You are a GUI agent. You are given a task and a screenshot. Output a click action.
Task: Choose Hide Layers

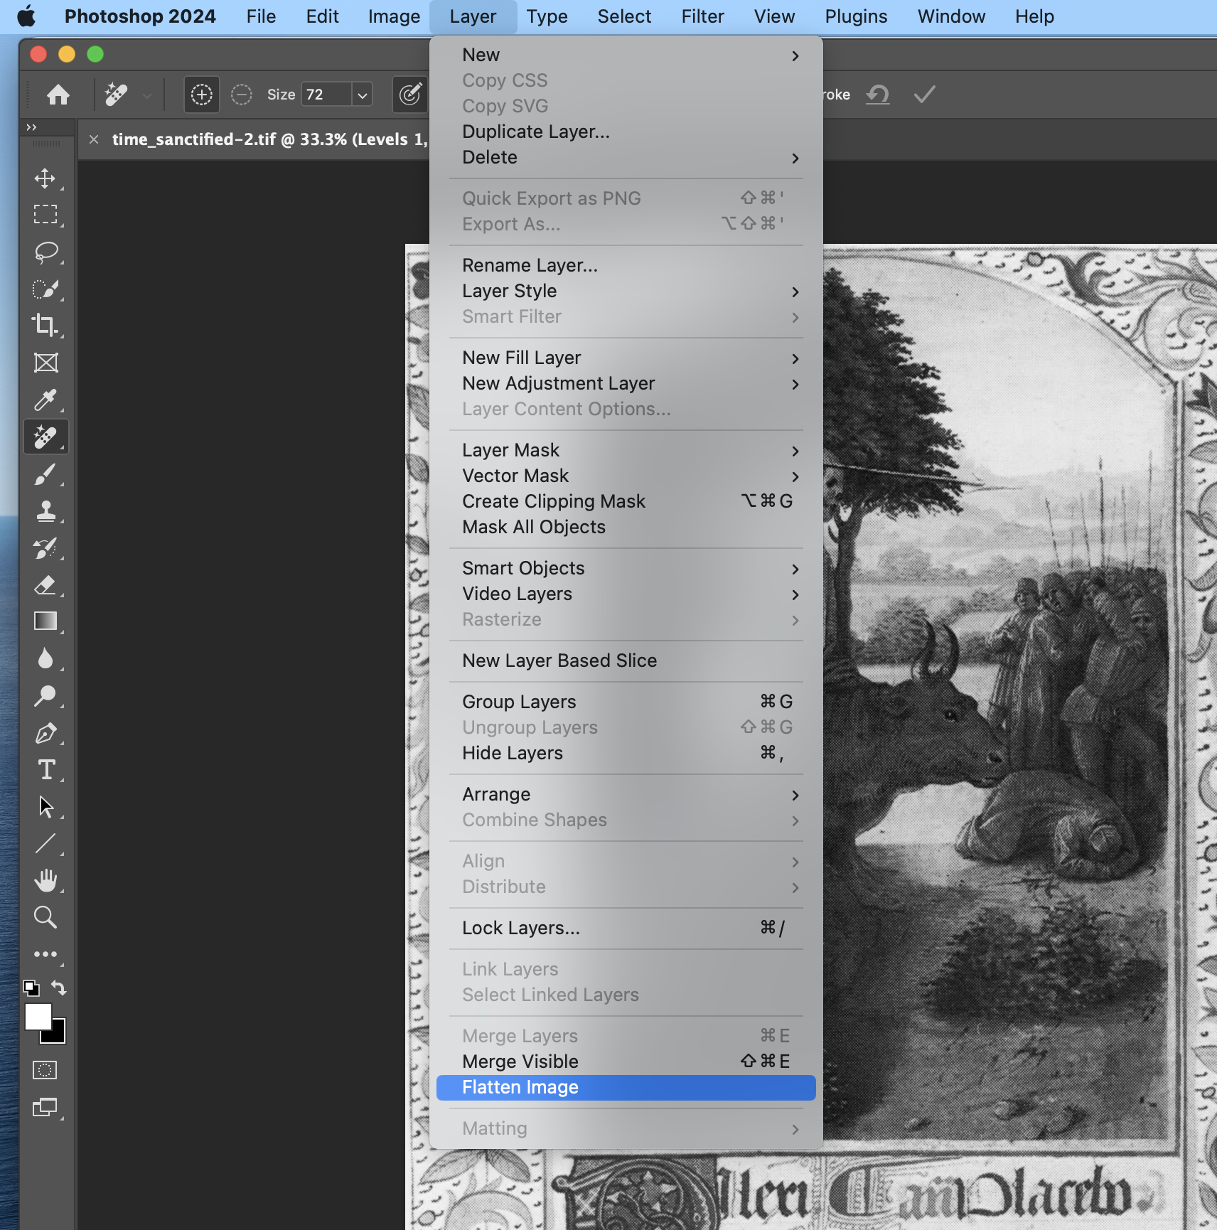626,753
